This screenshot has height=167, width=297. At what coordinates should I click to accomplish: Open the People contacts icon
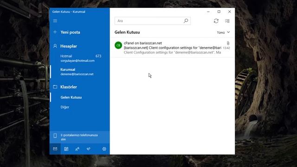pos(77,149)
